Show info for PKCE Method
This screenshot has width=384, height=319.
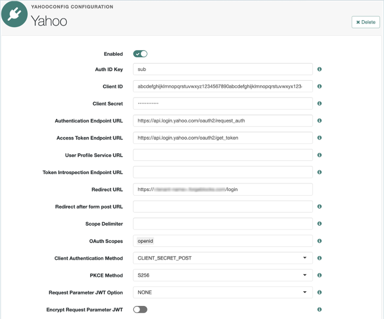[x=319, y=275]
